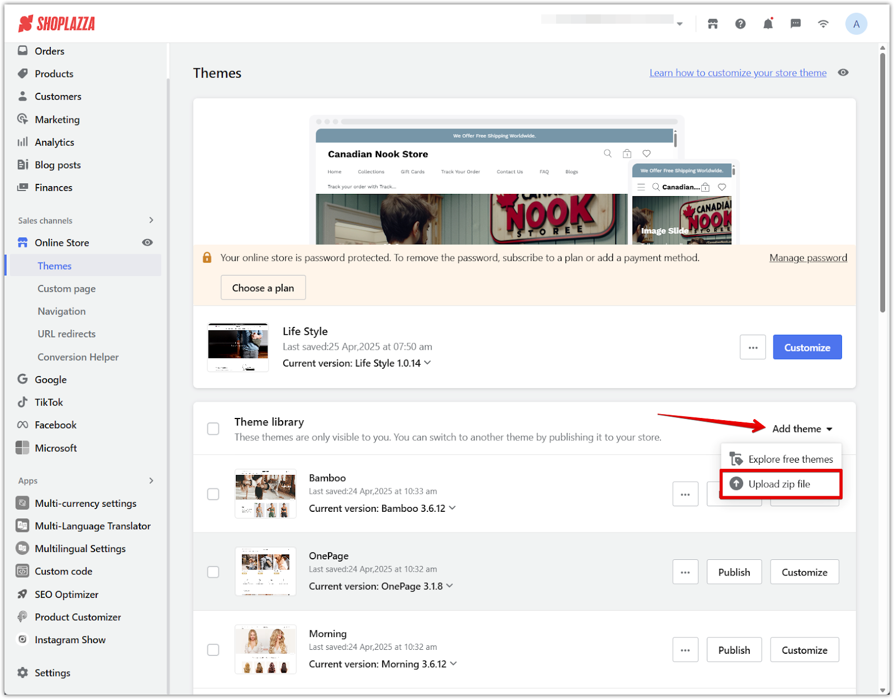Click the Multilingual Settings app icon
The image size is (894, 699).
pyautogui.click(x=22, y=548)
